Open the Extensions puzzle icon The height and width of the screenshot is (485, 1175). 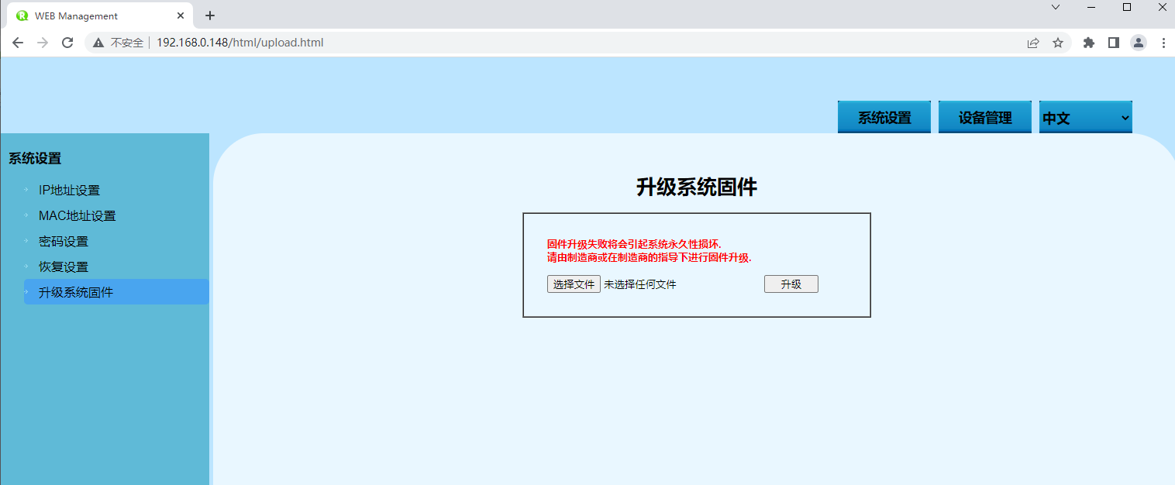click(1089, 43)
